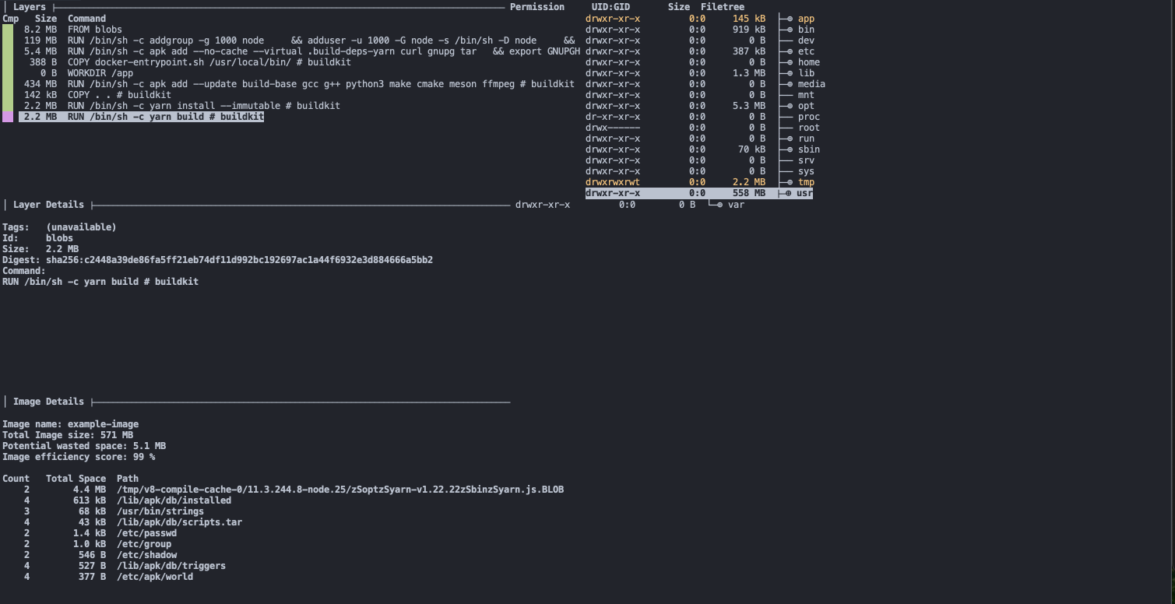Viewport: 1175px width, 604px height.
Task: Expand the etc directory tree
Action: pos(790,51)
